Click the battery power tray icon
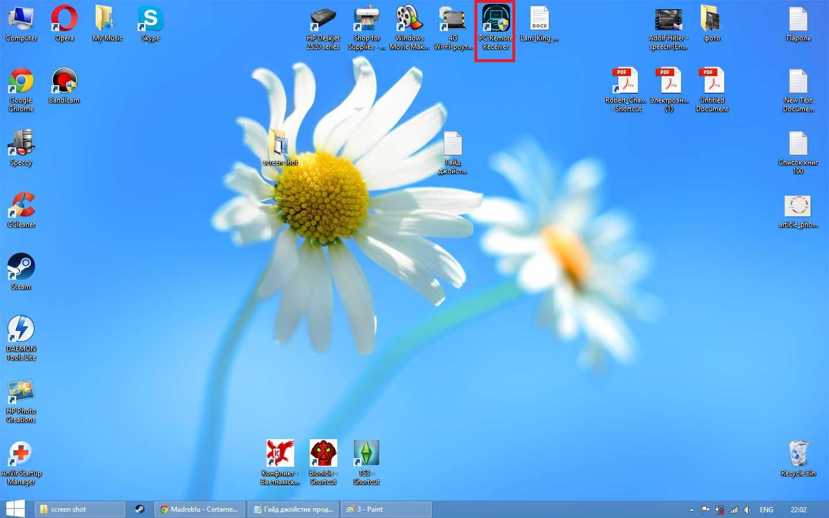This screenshot has width=829, height=518. tap(720, 510)
